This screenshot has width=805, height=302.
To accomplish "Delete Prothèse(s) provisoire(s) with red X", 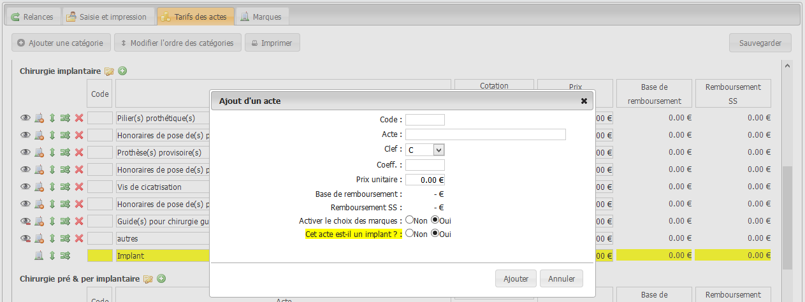I will coord(79,152).
